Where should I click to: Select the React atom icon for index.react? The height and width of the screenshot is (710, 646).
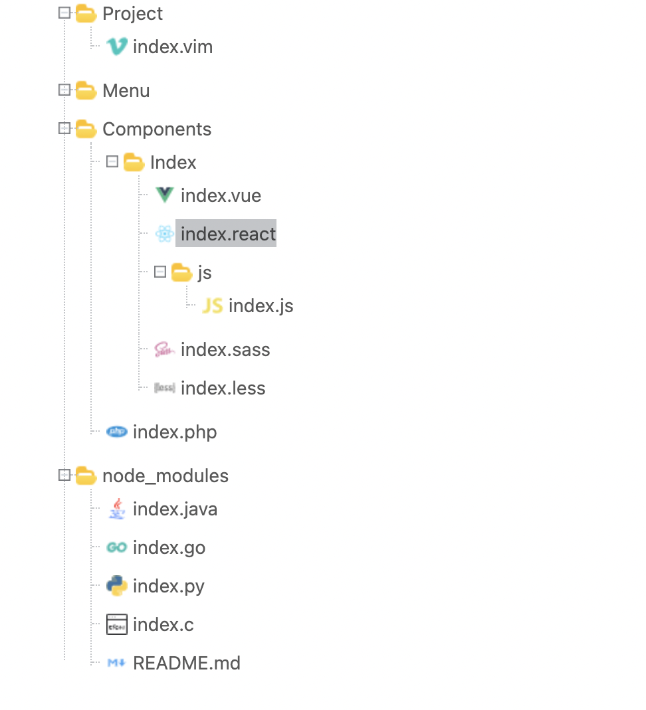pos(164,234)
